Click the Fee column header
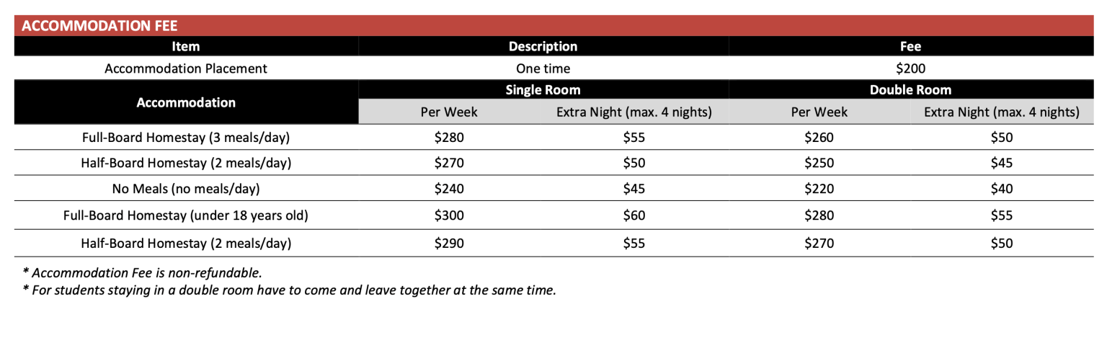The image size is (1107, 343). (910, 46)
